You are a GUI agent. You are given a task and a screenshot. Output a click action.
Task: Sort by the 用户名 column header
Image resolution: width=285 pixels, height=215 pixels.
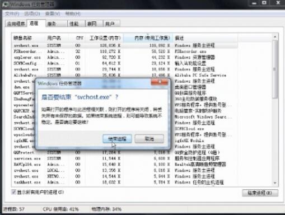[57, 38]
